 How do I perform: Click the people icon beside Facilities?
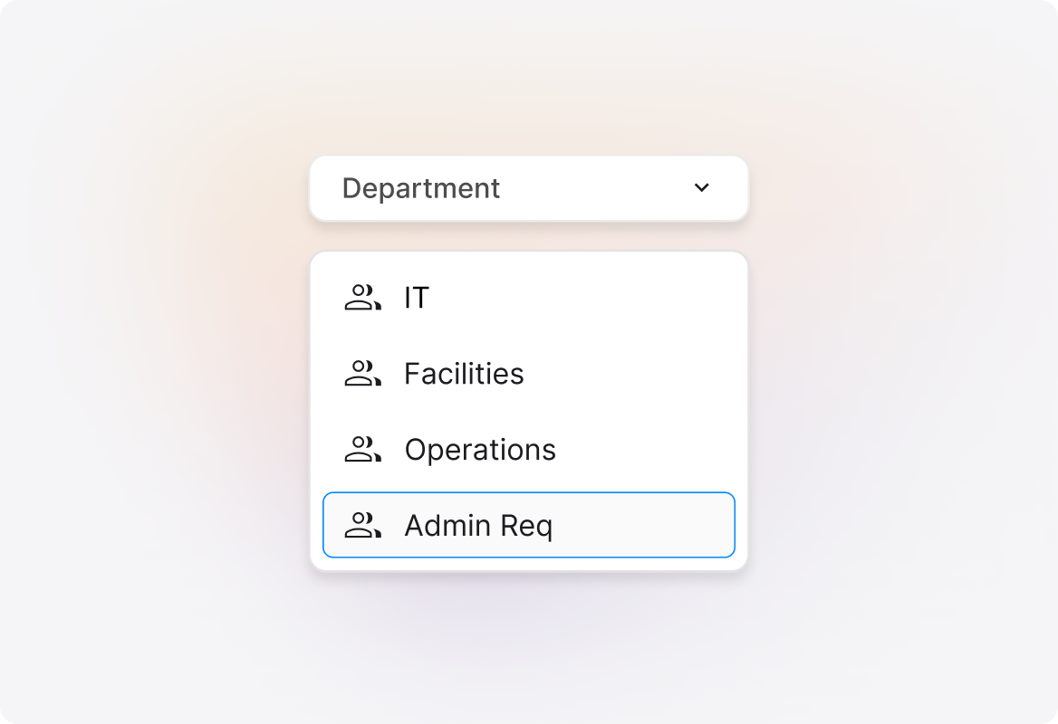(x=362, y=374)
